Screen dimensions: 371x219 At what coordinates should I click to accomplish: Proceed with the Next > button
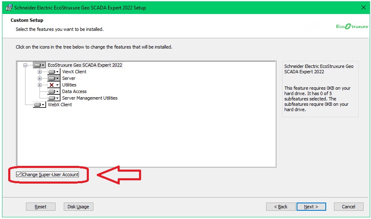(311, 207)
